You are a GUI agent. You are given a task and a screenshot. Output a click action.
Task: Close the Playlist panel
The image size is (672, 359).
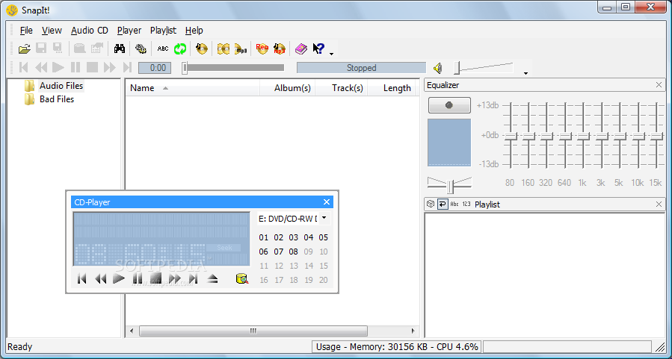coord(659,205)
